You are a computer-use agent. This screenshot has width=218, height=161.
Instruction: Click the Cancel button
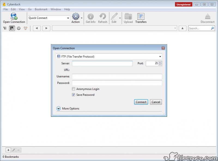point(156,102)
